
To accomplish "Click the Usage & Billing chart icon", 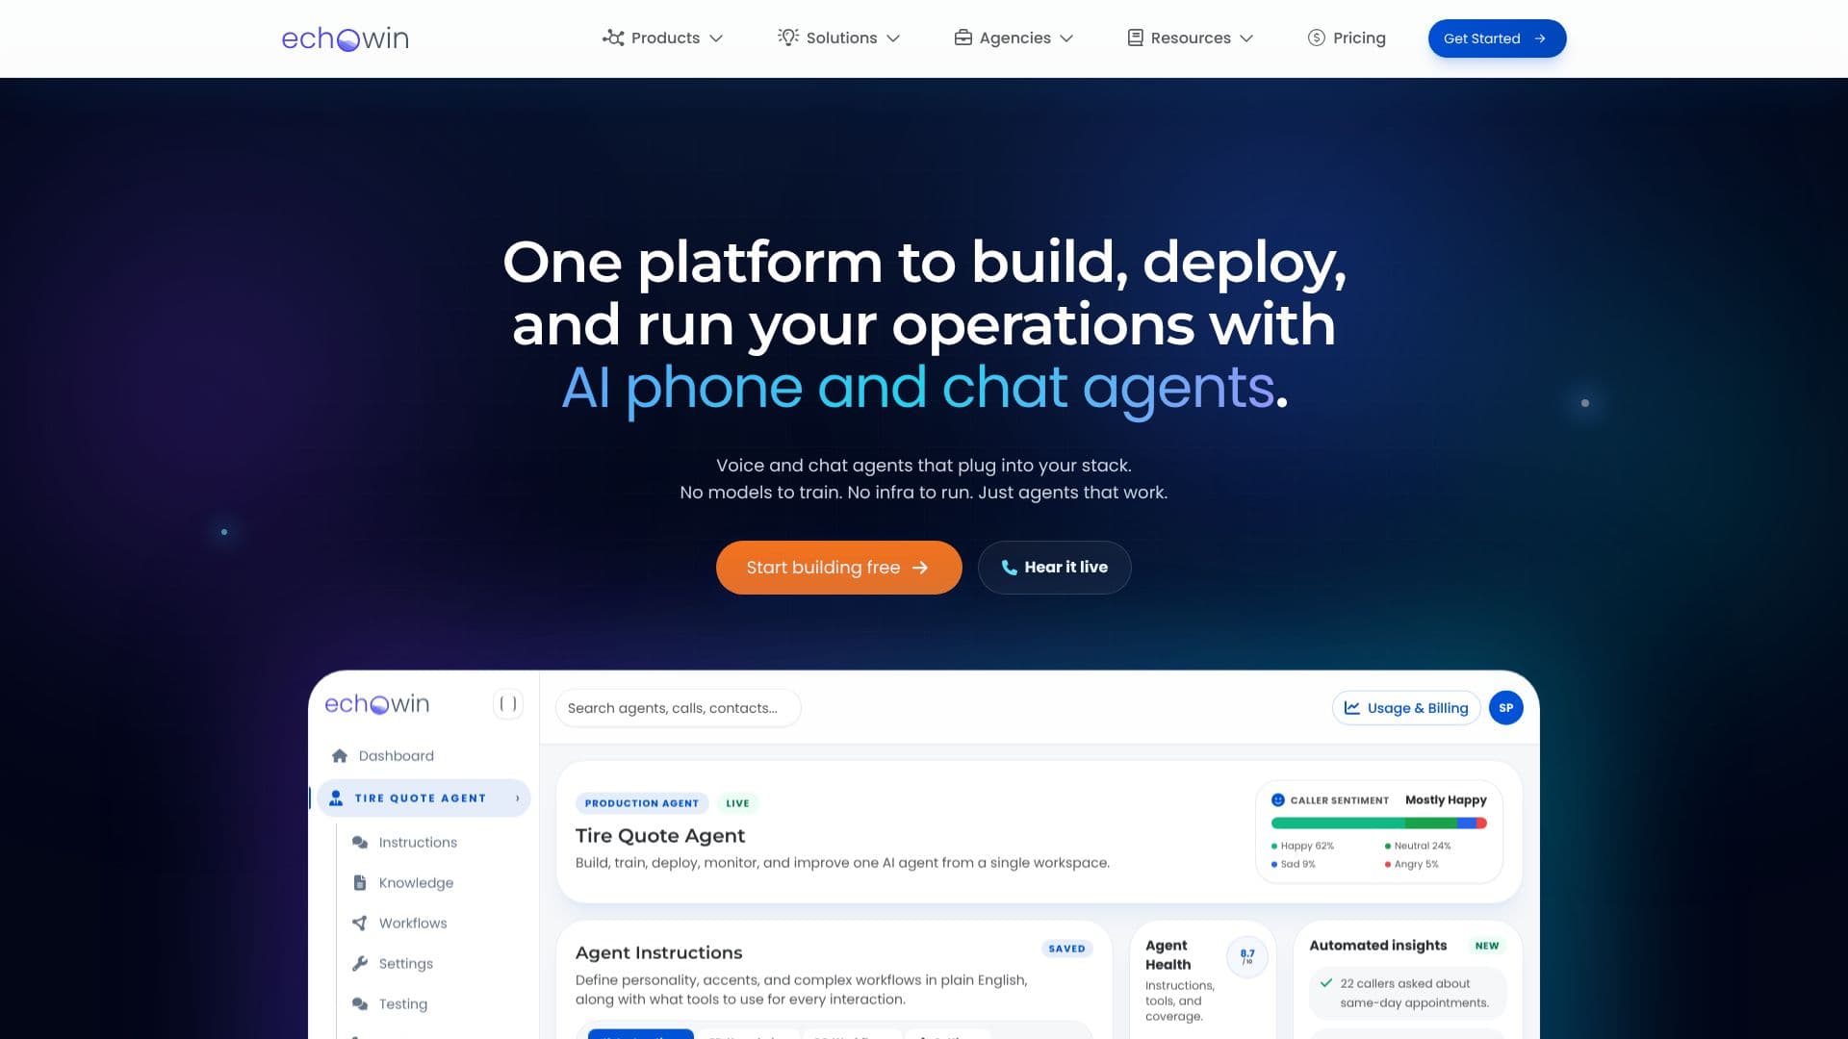I will (1352, 708).
